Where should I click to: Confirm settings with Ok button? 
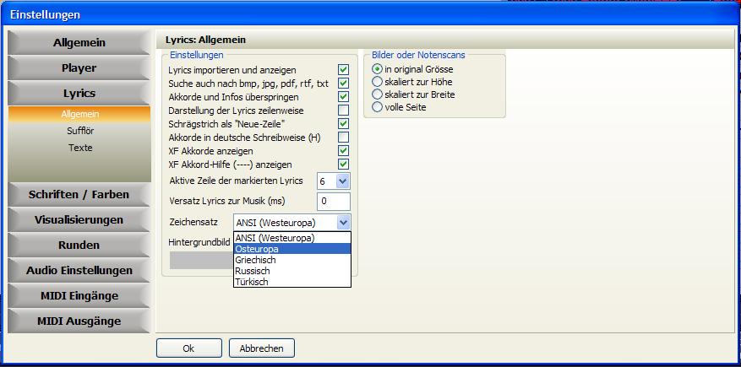(188, 348)
